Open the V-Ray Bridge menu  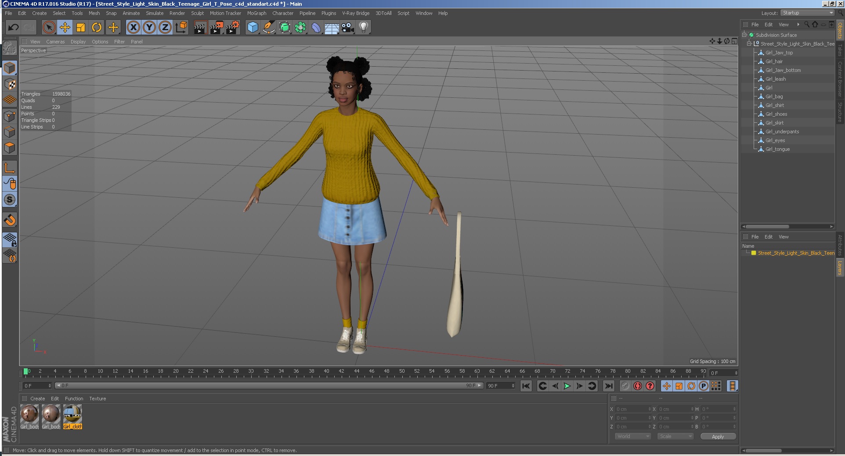pyautogui.click(x=356, y=13)
